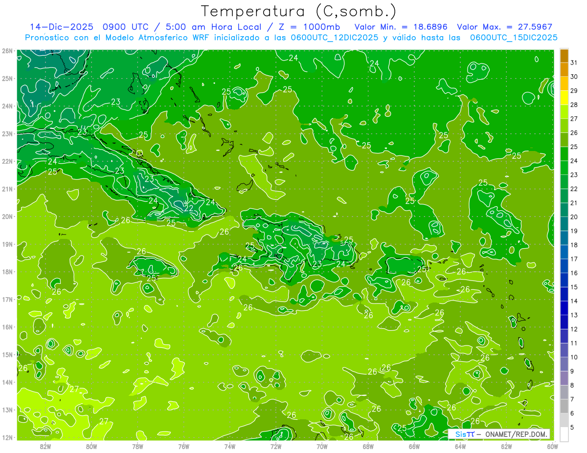
Task: Click the "82W" longitude axis label
Action: click(x=45, y=446)
